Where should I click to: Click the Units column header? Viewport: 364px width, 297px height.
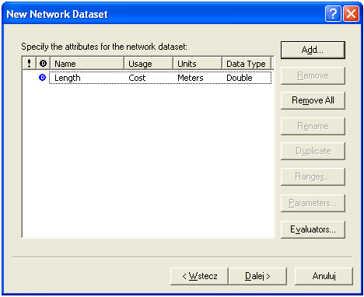(x=198, y=63)
